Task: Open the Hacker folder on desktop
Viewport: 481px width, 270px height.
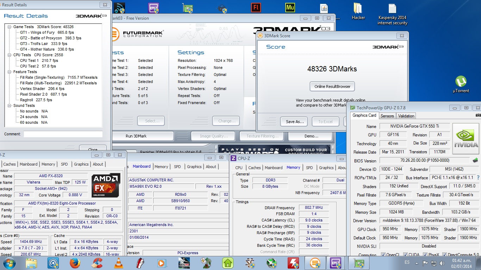Action: coord(358,12)
